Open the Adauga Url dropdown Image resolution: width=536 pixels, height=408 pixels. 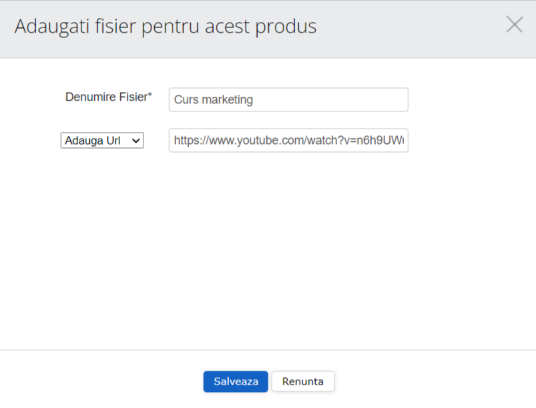[102, 141]
